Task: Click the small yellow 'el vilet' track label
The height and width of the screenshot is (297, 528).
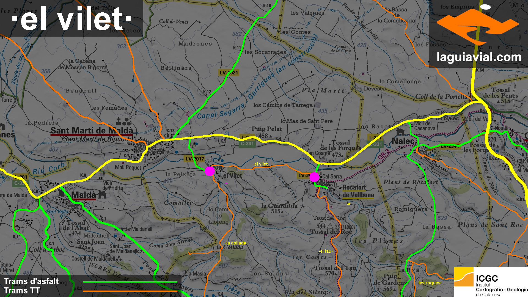Action: click(261, 164)
